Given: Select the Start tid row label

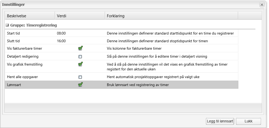Looking at the screenshot, I should point(14,33).
